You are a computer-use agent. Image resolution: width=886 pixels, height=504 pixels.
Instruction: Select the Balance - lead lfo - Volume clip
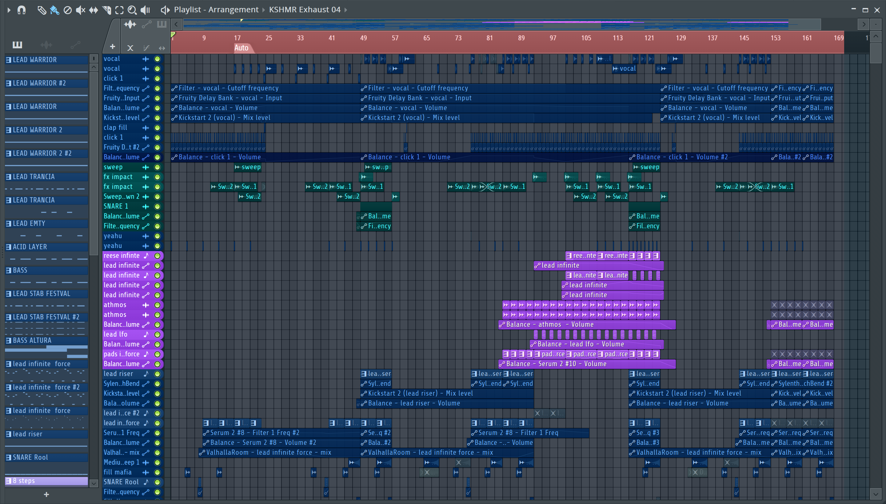tap(596, 344)
